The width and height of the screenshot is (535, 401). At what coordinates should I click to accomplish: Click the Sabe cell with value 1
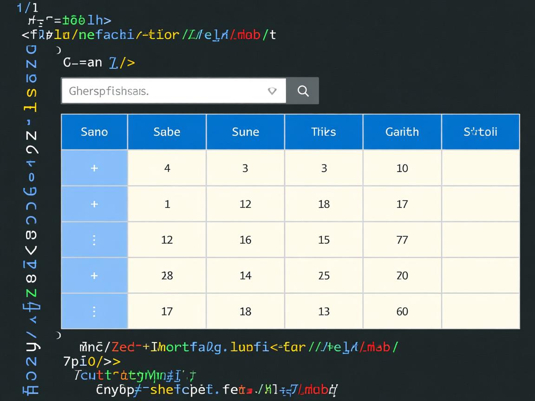pos(167,204)
